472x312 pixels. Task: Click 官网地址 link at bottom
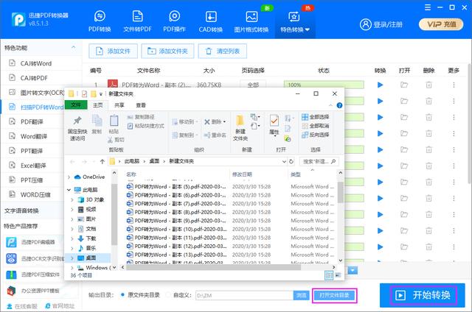click(60, 306)
